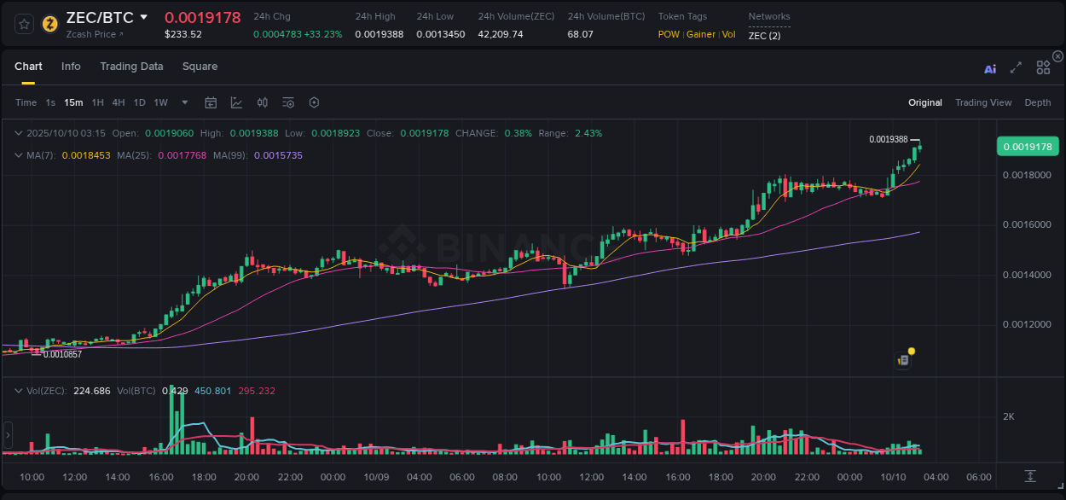Open the chart settings hexagon icon
The image size is (1066, 500).
click(x=314, y=102)
